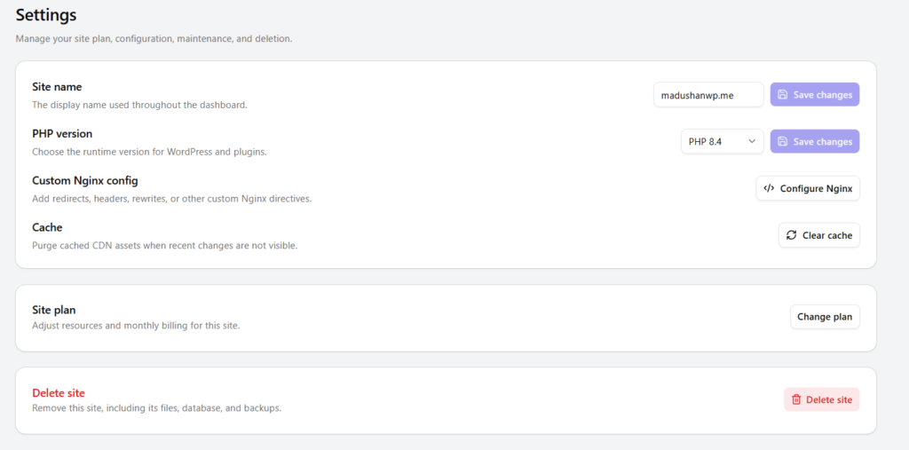Open the Change plan button

825,317
